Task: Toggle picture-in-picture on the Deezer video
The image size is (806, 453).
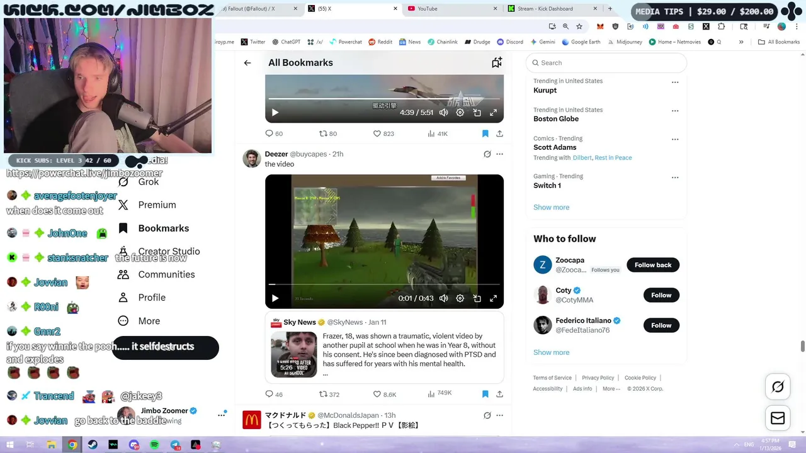Action: coord(477,298)
